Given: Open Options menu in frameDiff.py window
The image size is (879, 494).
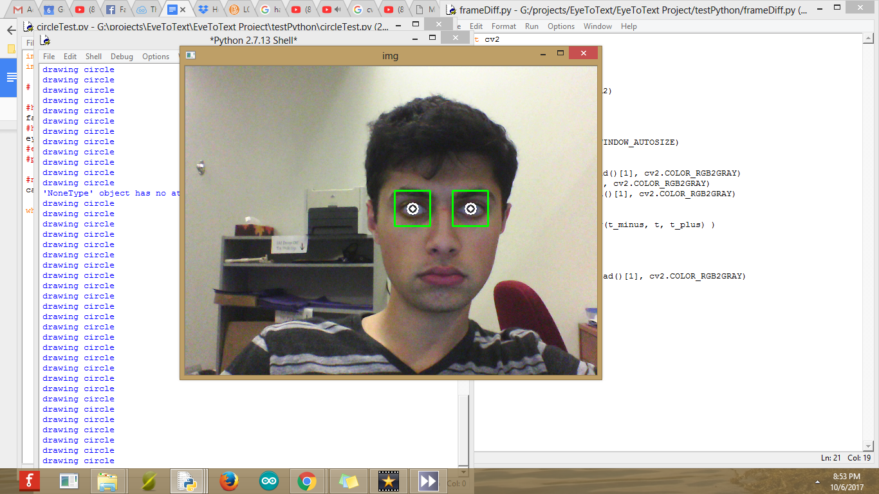Looking at the screenshot, I should pos(561,26).
